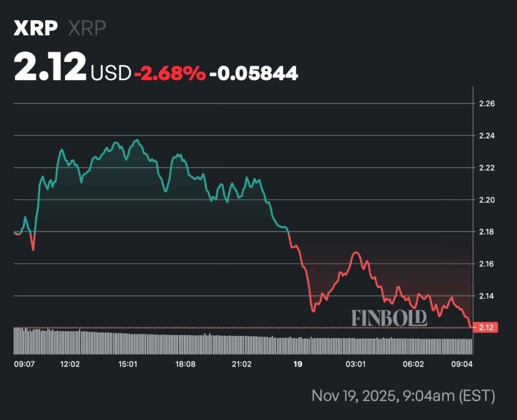Screen dimensions: 517x420
Task: Click the 2.24 y-axis price label
Action: click(487, 136)
